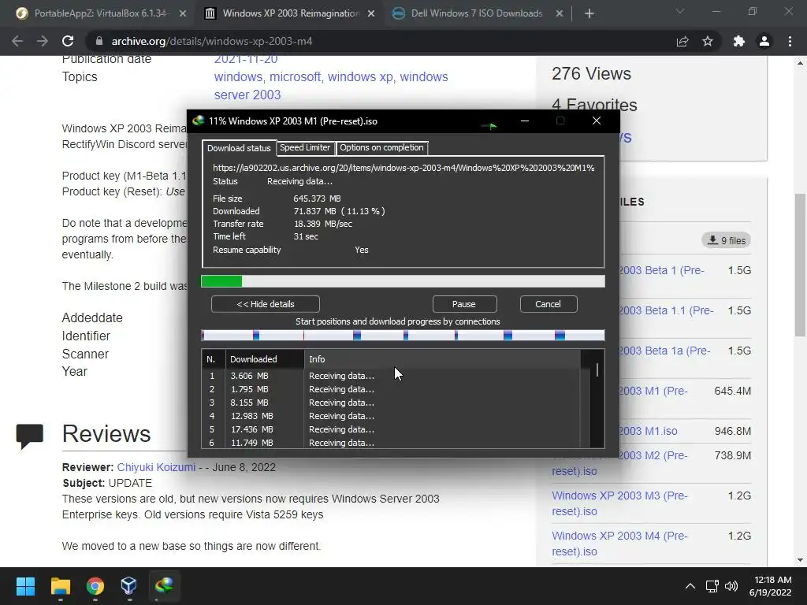Click the share page icon in address bar

[682, 41]
